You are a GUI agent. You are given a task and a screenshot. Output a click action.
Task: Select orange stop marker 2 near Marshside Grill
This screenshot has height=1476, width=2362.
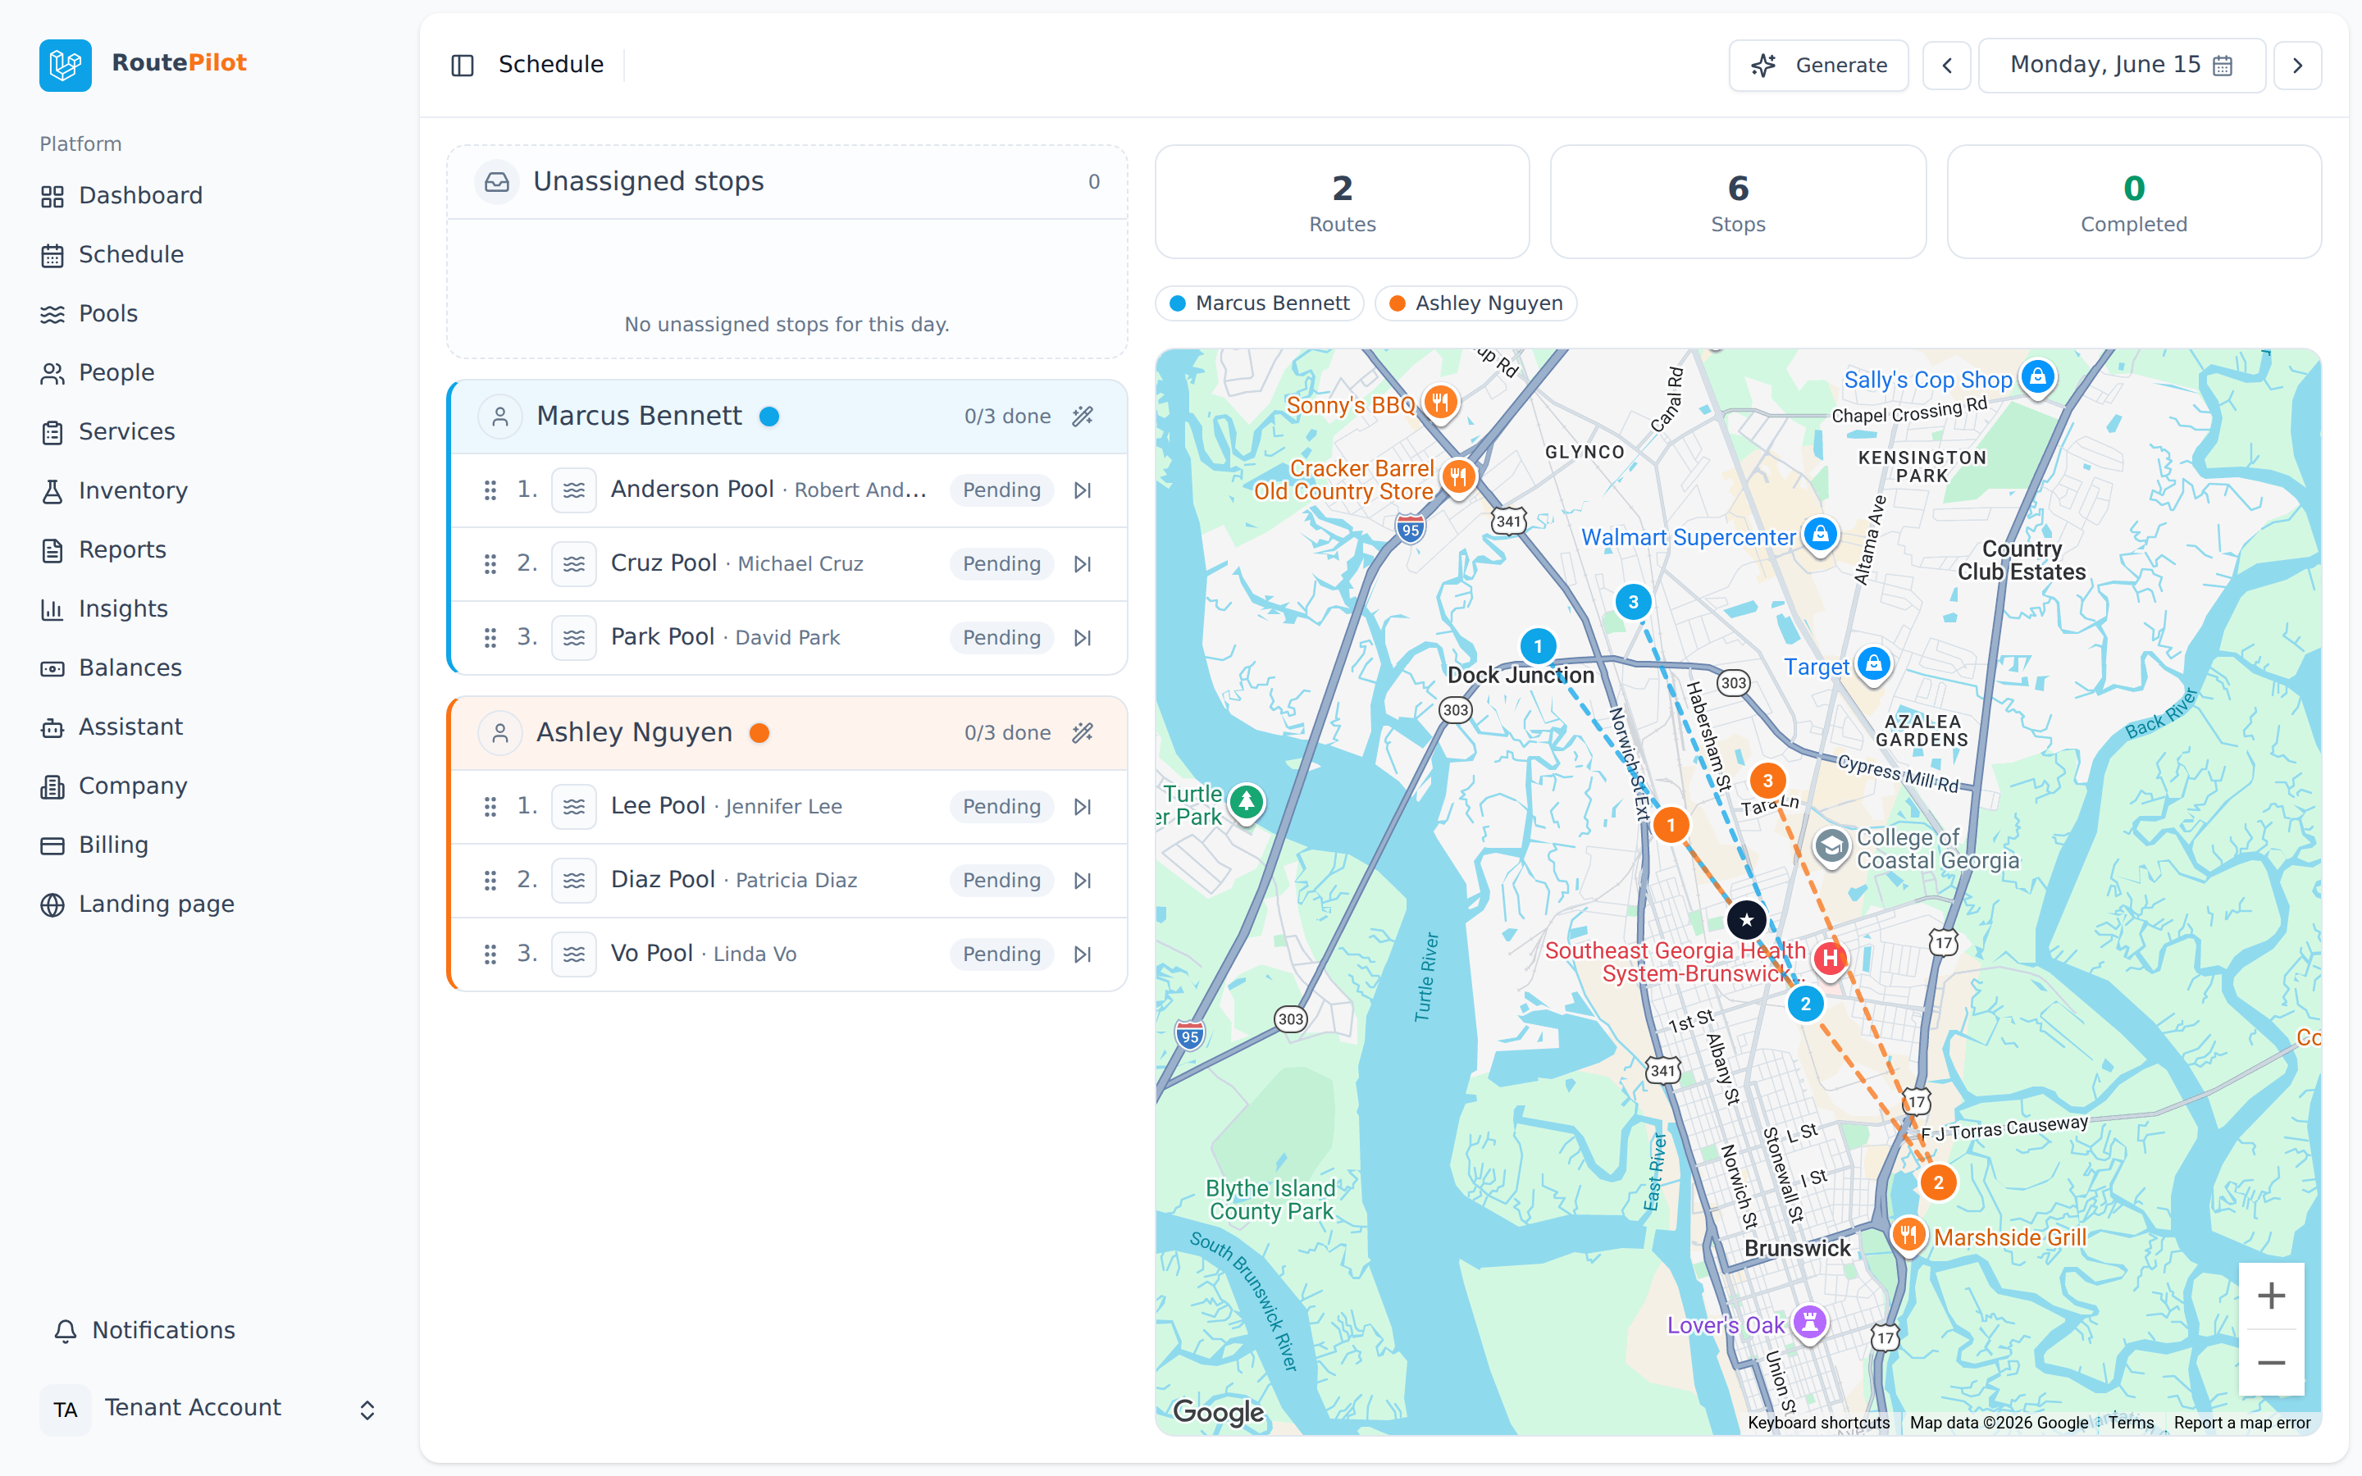1939,1183
